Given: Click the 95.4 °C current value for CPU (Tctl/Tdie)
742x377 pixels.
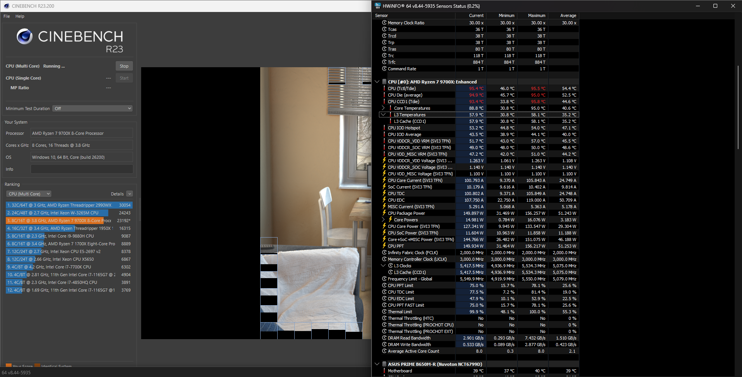Looking at the screenshot, I should pyautogui.click(x=476, y=88).
